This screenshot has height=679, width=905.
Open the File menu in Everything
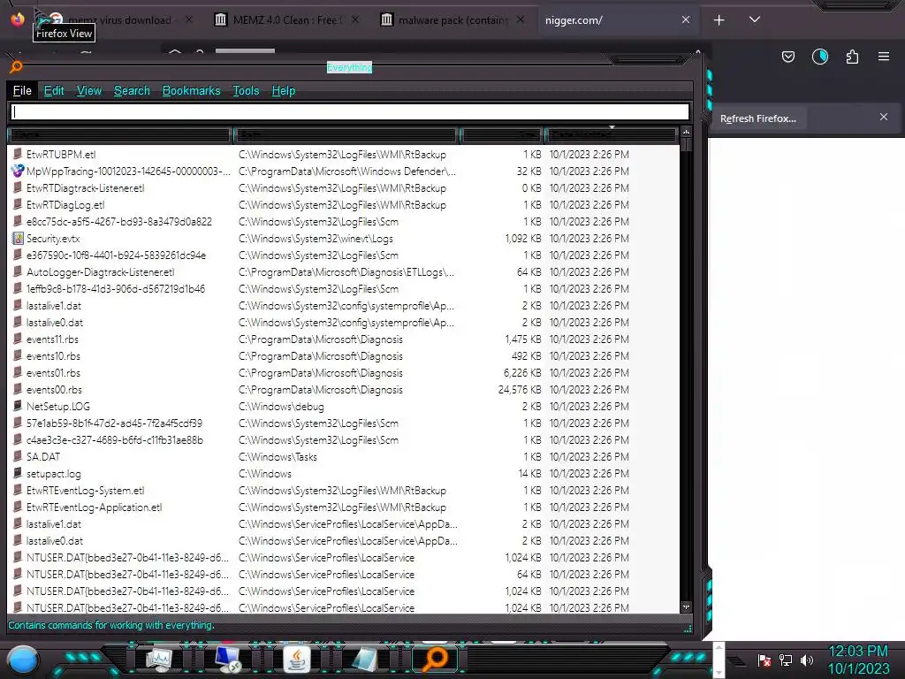pos(22,91)
